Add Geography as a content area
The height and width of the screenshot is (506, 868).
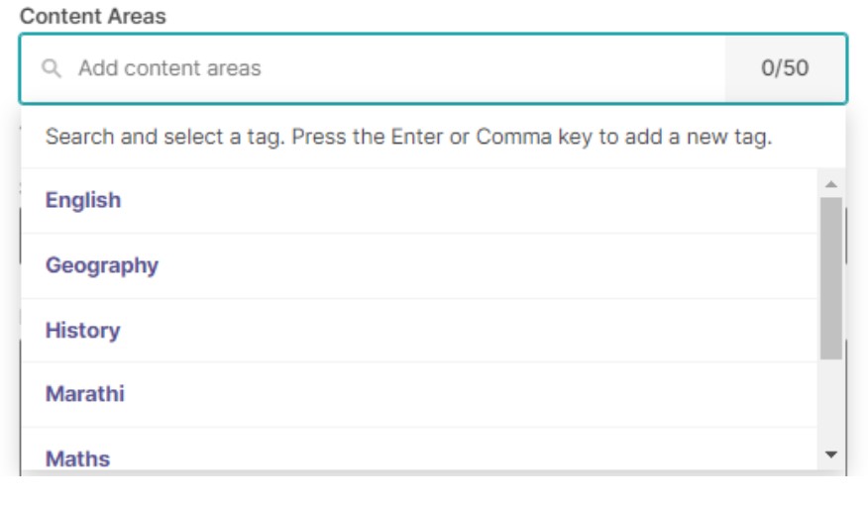(419, 265)
